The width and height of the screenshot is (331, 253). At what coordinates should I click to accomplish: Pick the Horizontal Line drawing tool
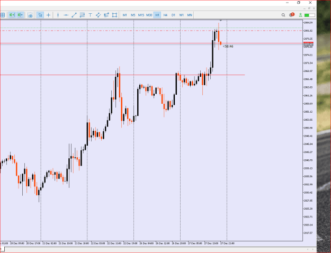[66, 15]
